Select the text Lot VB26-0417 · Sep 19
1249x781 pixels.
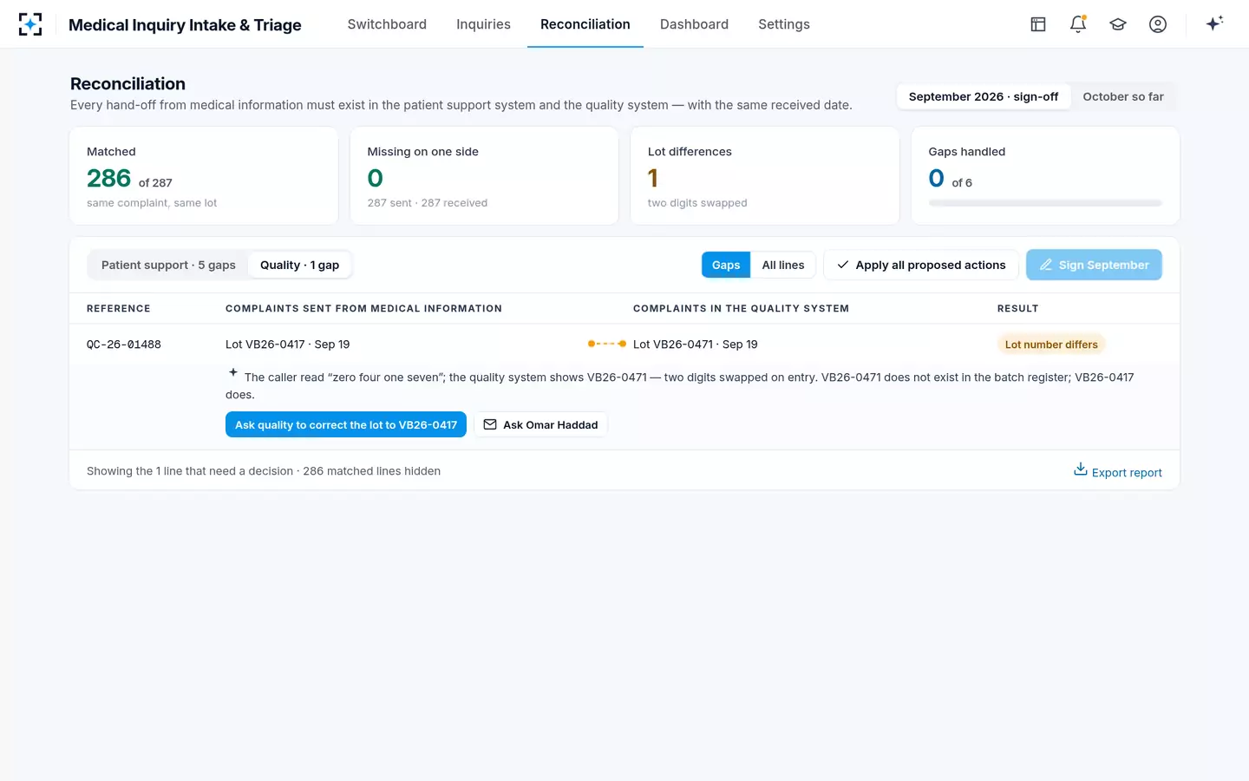(288, 345)
